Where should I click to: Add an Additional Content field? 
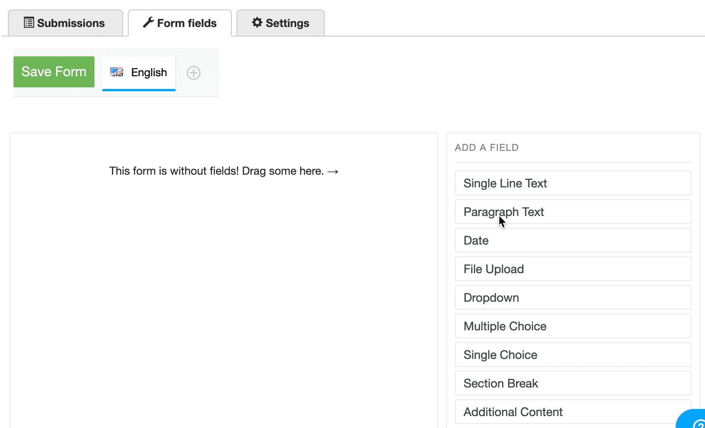(x=573, y=412)
